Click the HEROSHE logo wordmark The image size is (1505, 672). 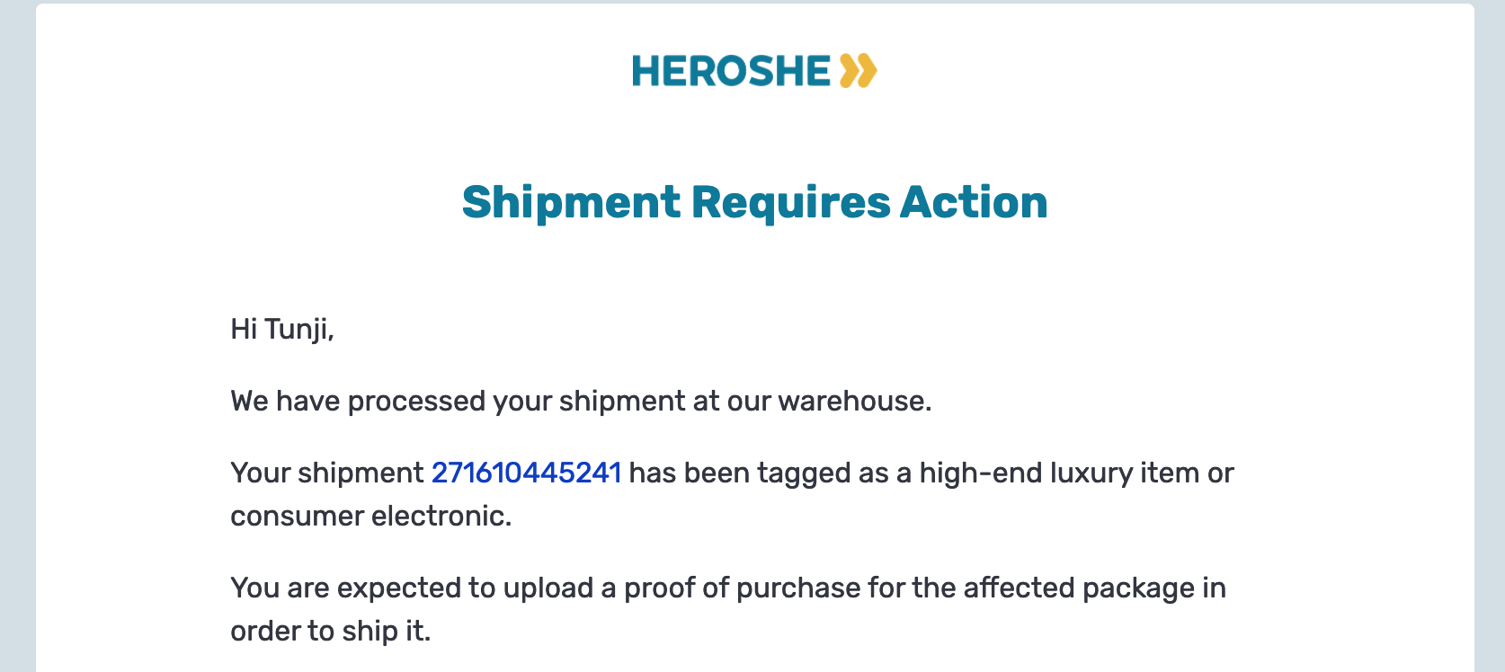tap(731, 71)
